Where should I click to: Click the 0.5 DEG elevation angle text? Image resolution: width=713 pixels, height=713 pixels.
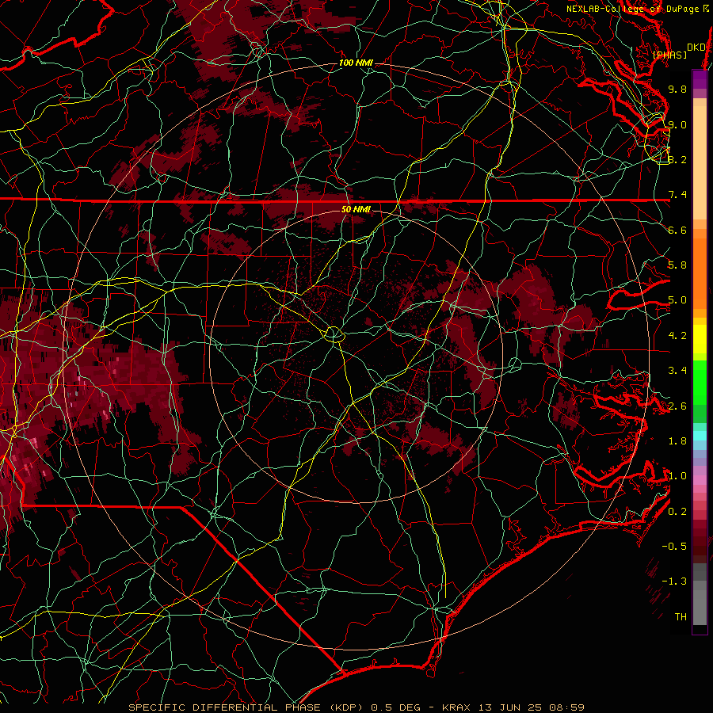pyautogui.click(x=395, y=707)
